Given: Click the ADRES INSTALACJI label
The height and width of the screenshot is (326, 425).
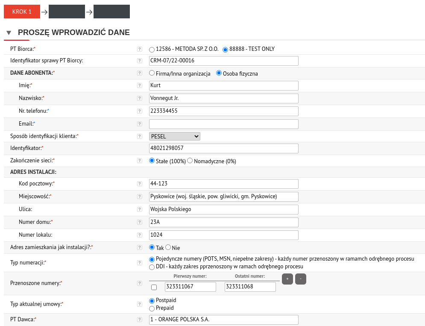Looking at the screenshot, I should (x=33, y=172).
